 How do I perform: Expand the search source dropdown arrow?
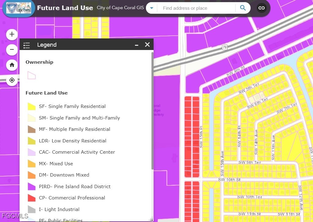click(151, 8)
